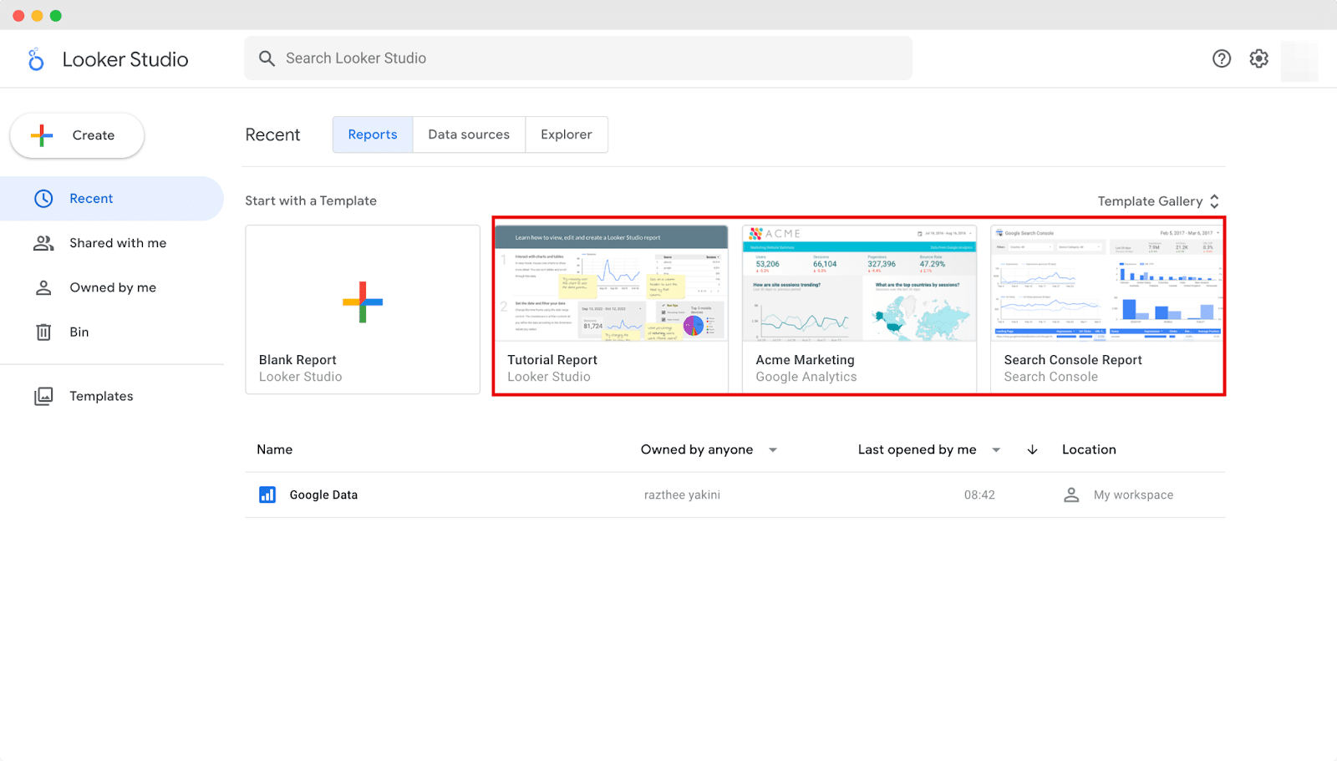Expand the Template Gallery toggle arrows

coord(1214,201)
